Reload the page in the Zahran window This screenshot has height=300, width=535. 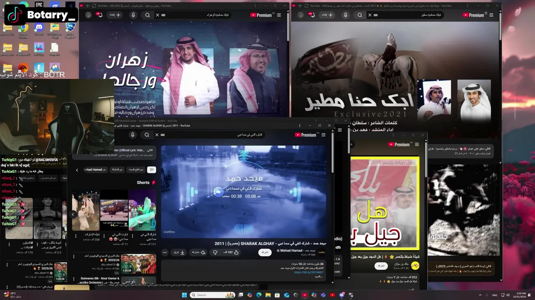pyautogui.click(x=94, y=6)
